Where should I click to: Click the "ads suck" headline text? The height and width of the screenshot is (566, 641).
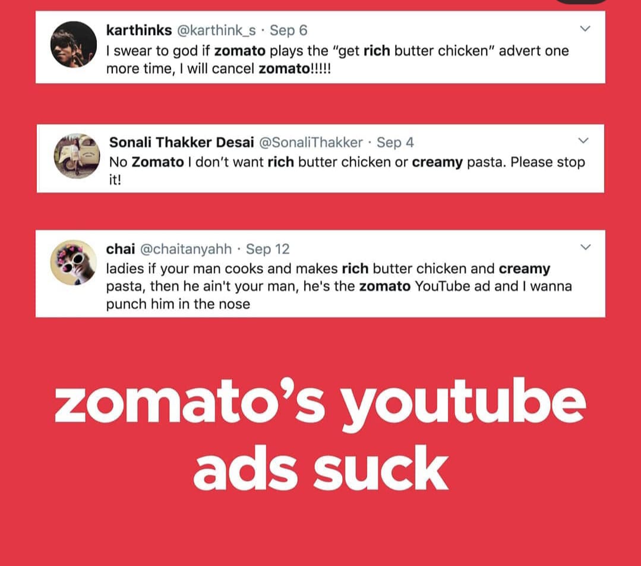pyautogui.click(x=321, y=469)
